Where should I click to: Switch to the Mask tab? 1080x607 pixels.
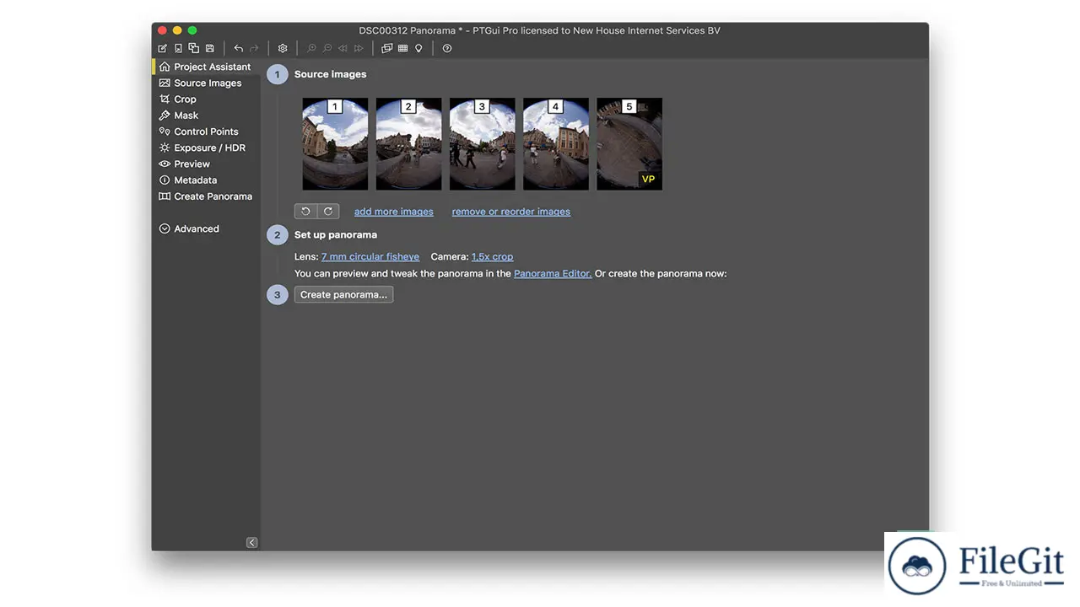point(206,115)
